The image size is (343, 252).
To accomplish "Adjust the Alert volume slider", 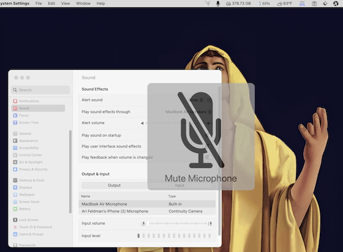I will point(176,123).
